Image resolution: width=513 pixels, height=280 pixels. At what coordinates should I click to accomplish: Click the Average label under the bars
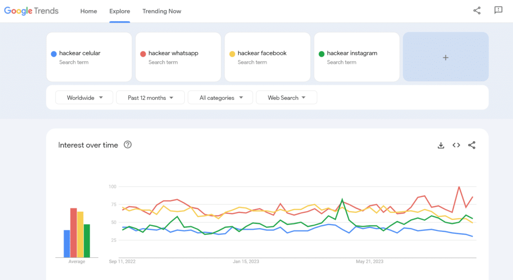click(x=77, y=261)
